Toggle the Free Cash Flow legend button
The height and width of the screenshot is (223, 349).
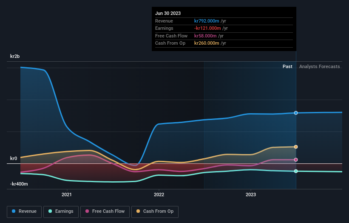pyautogui.click(x=105, y=212)
